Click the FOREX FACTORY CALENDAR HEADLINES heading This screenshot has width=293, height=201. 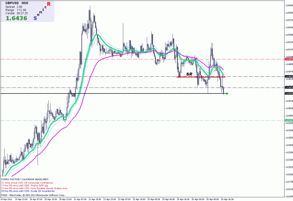25,179
